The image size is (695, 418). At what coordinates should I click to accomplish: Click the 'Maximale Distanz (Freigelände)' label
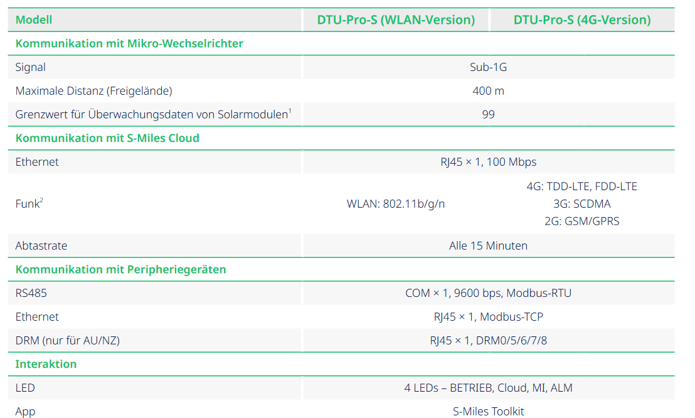click(x=94, y=91)
